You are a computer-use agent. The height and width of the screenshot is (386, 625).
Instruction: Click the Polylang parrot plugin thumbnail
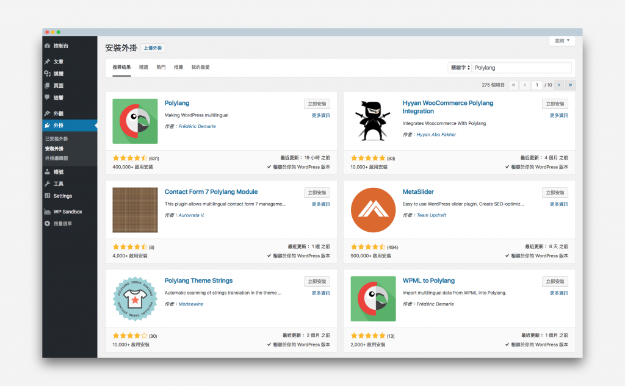tap(135, 121)
